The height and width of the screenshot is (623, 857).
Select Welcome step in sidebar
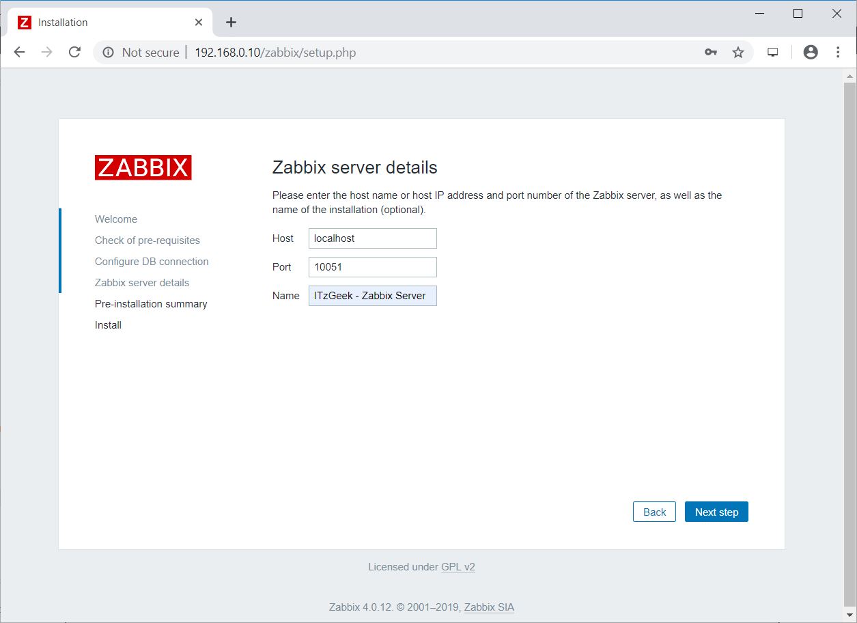(116, 219)
